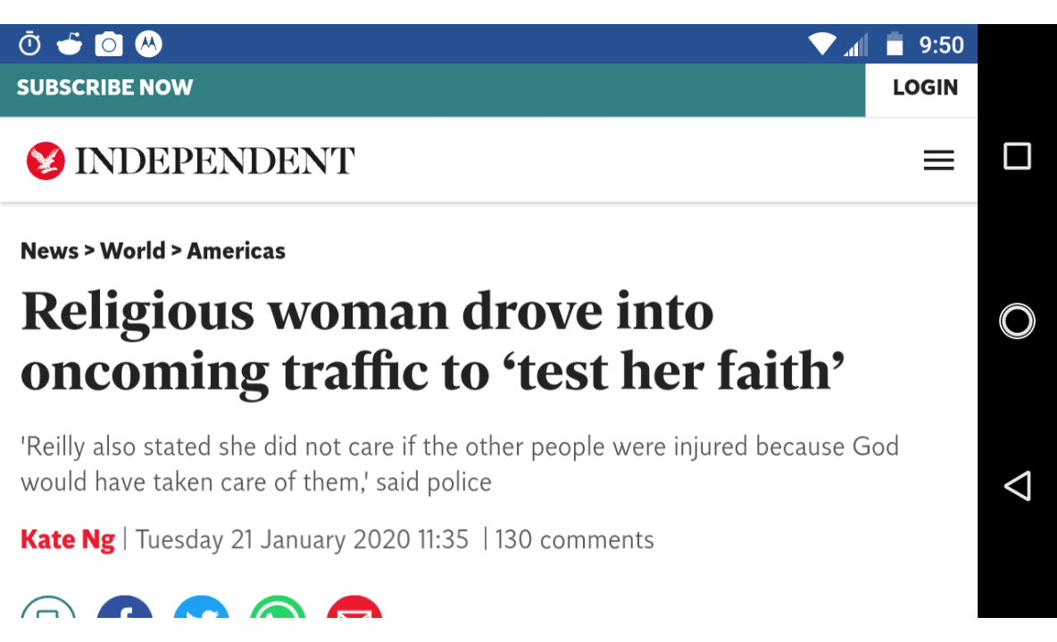The image size is (1057, 642).
Task: Open recent apps with square button
Action: 1017,157
